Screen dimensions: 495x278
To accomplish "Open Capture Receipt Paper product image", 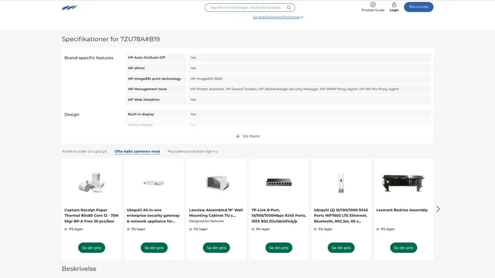I will (x=91, y=182).
